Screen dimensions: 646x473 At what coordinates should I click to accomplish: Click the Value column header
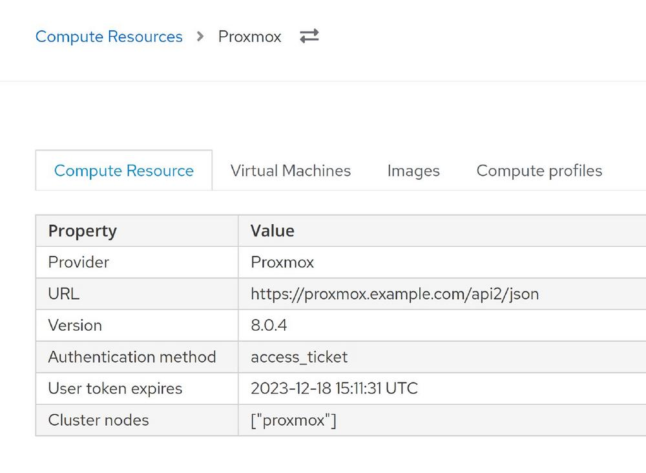click(272, 231)
